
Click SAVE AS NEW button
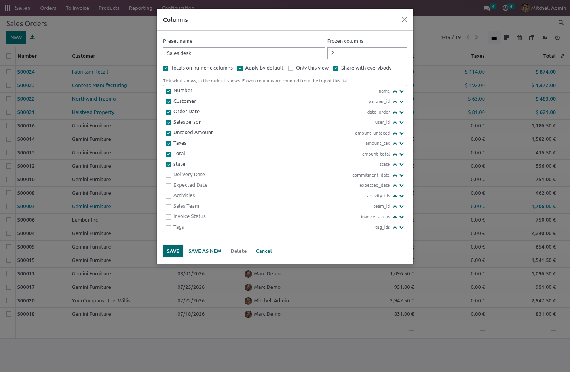pos(205,251)
